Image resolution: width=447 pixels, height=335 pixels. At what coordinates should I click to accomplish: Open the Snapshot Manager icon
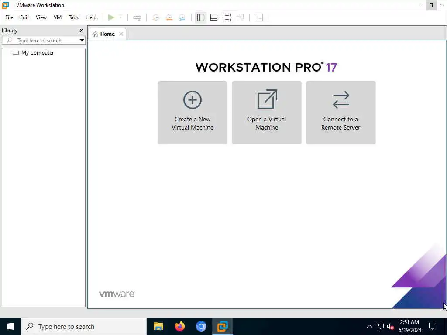(x=182, y=17)
